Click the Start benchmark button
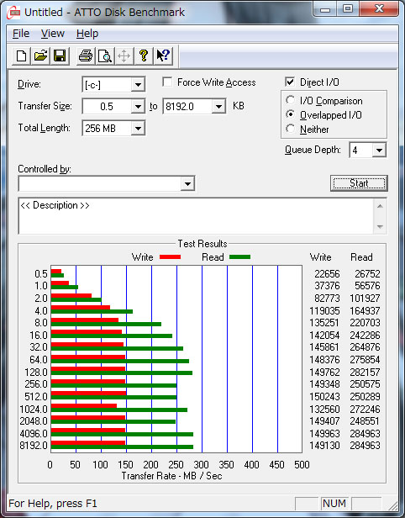The image size is (405, 518). (359, 183)
